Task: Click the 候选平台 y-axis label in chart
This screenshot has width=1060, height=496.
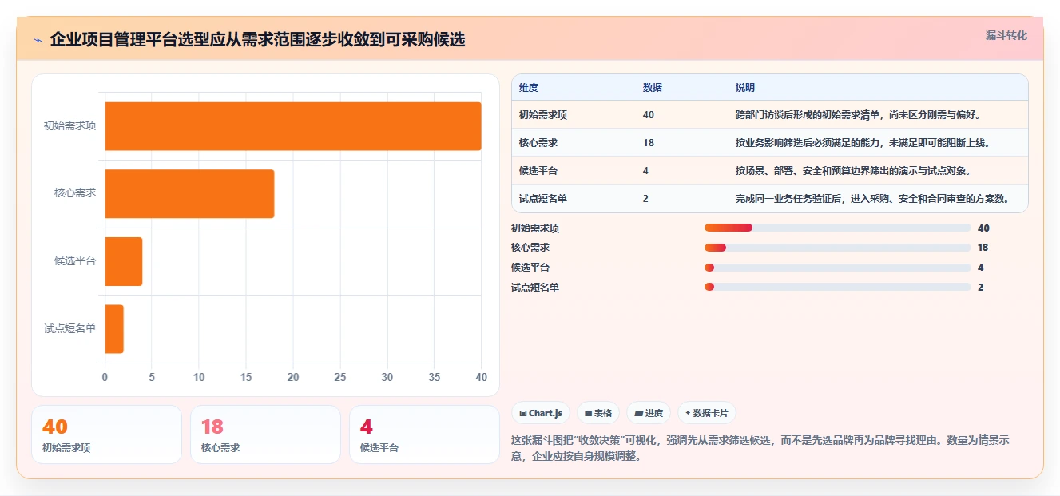Action: tap(75, 261)
